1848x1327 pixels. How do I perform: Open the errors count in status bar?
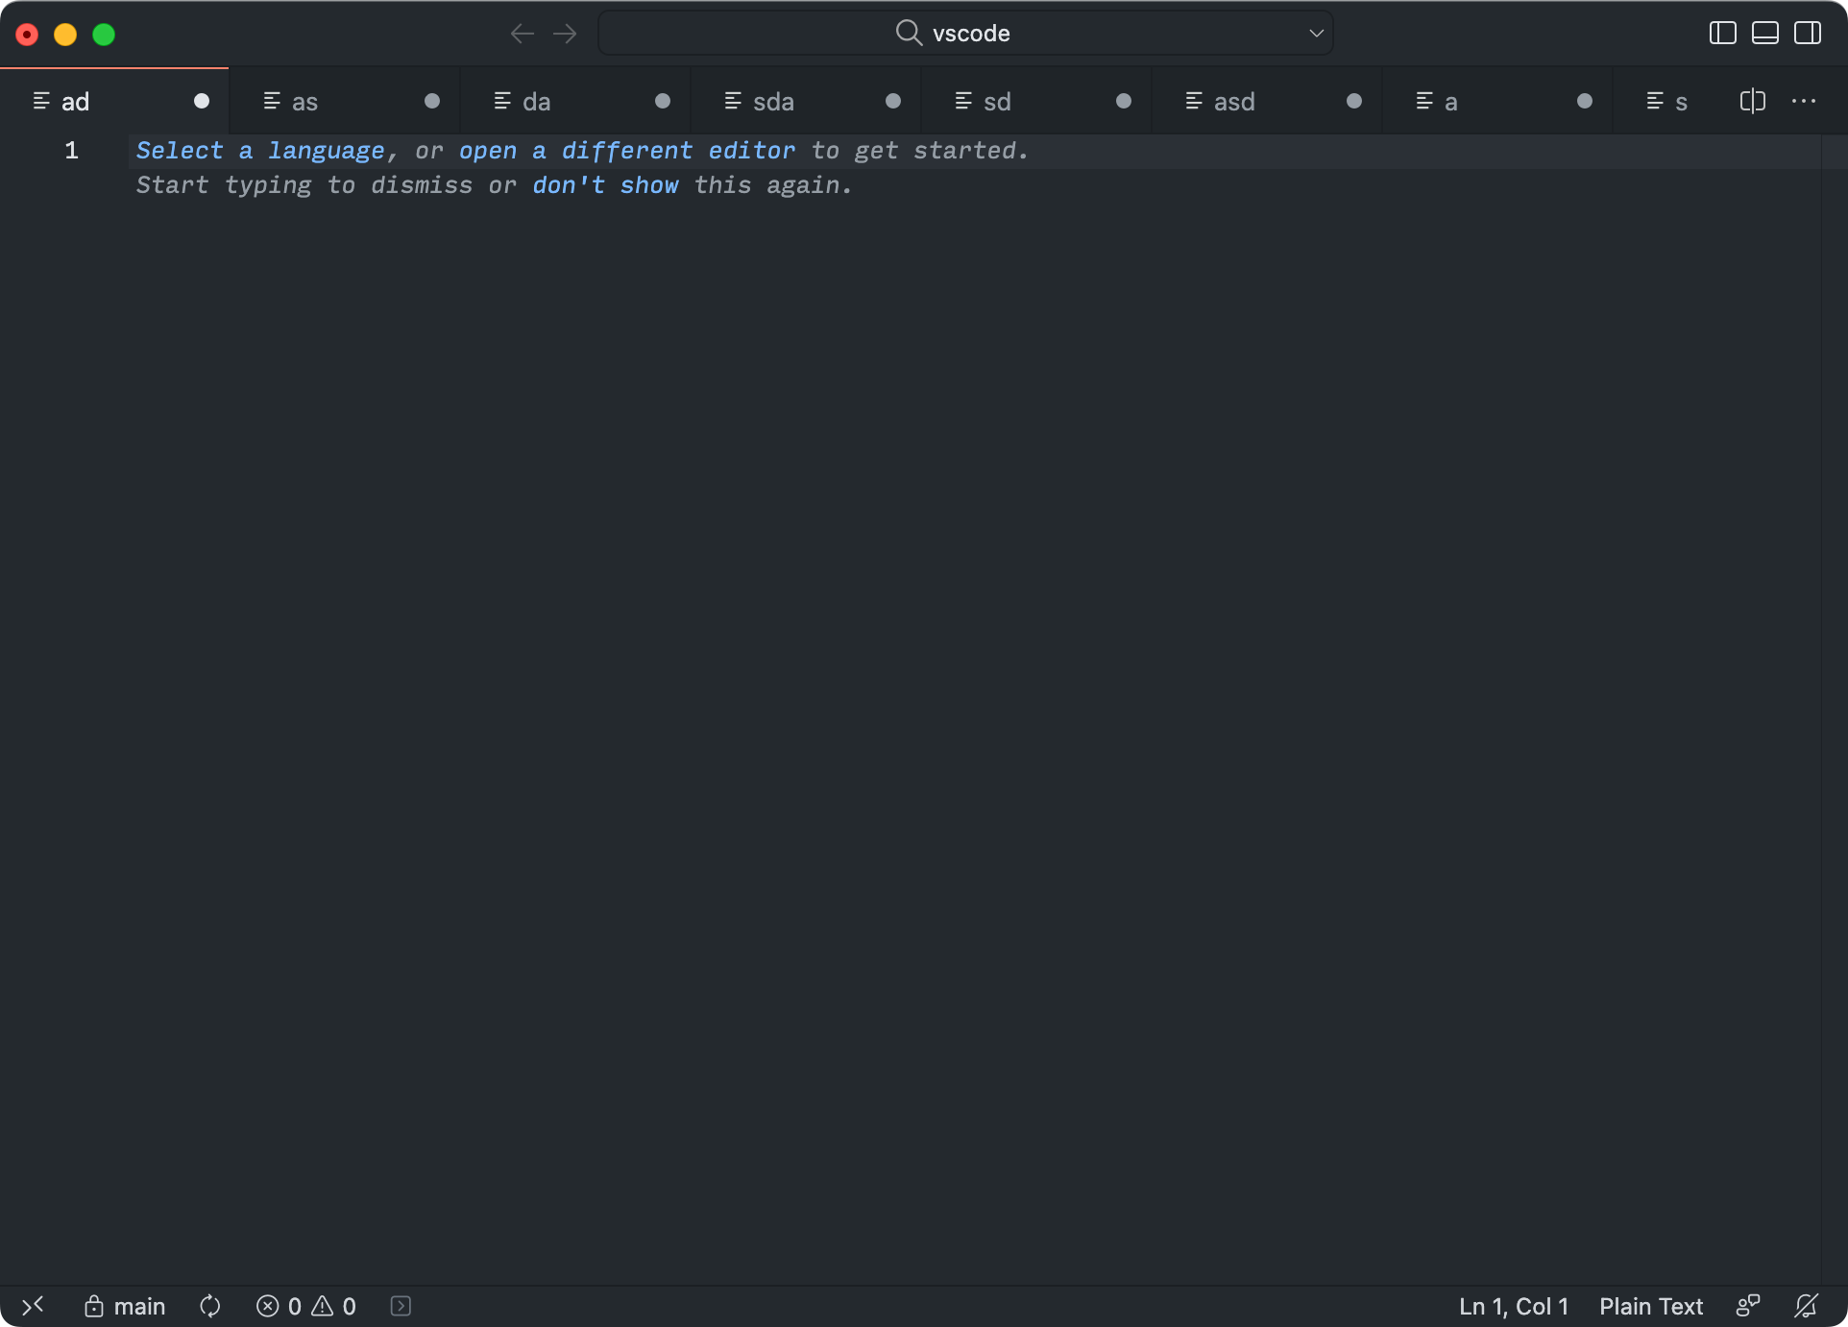coord(279,1306)
